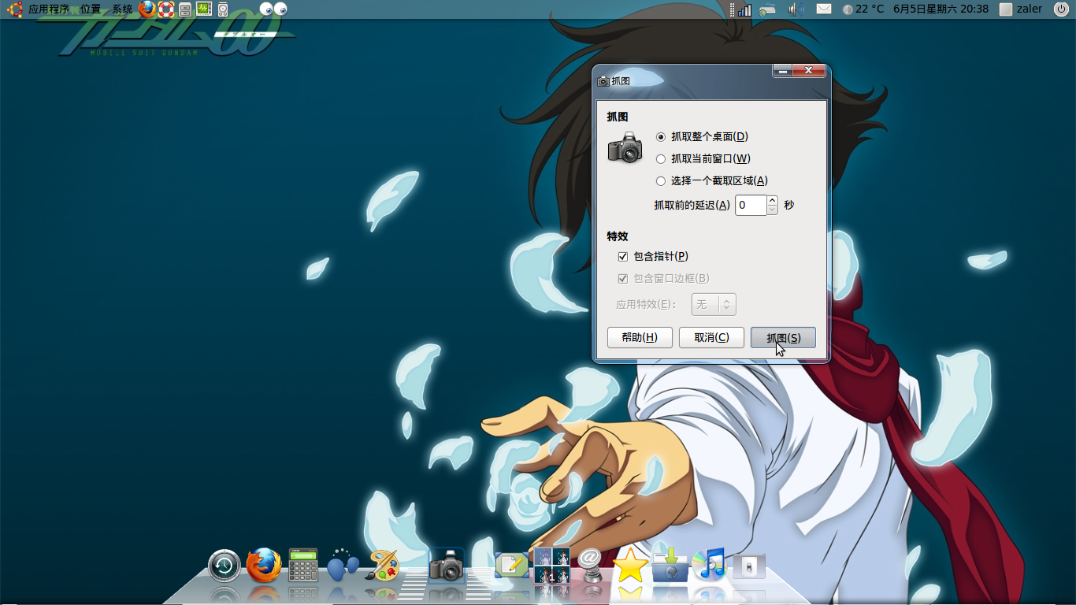Image resolution: width=1076 pixels, height=605 pixels.
Task: Open the workspace switcher grid in dock
Action: point(552,566)
